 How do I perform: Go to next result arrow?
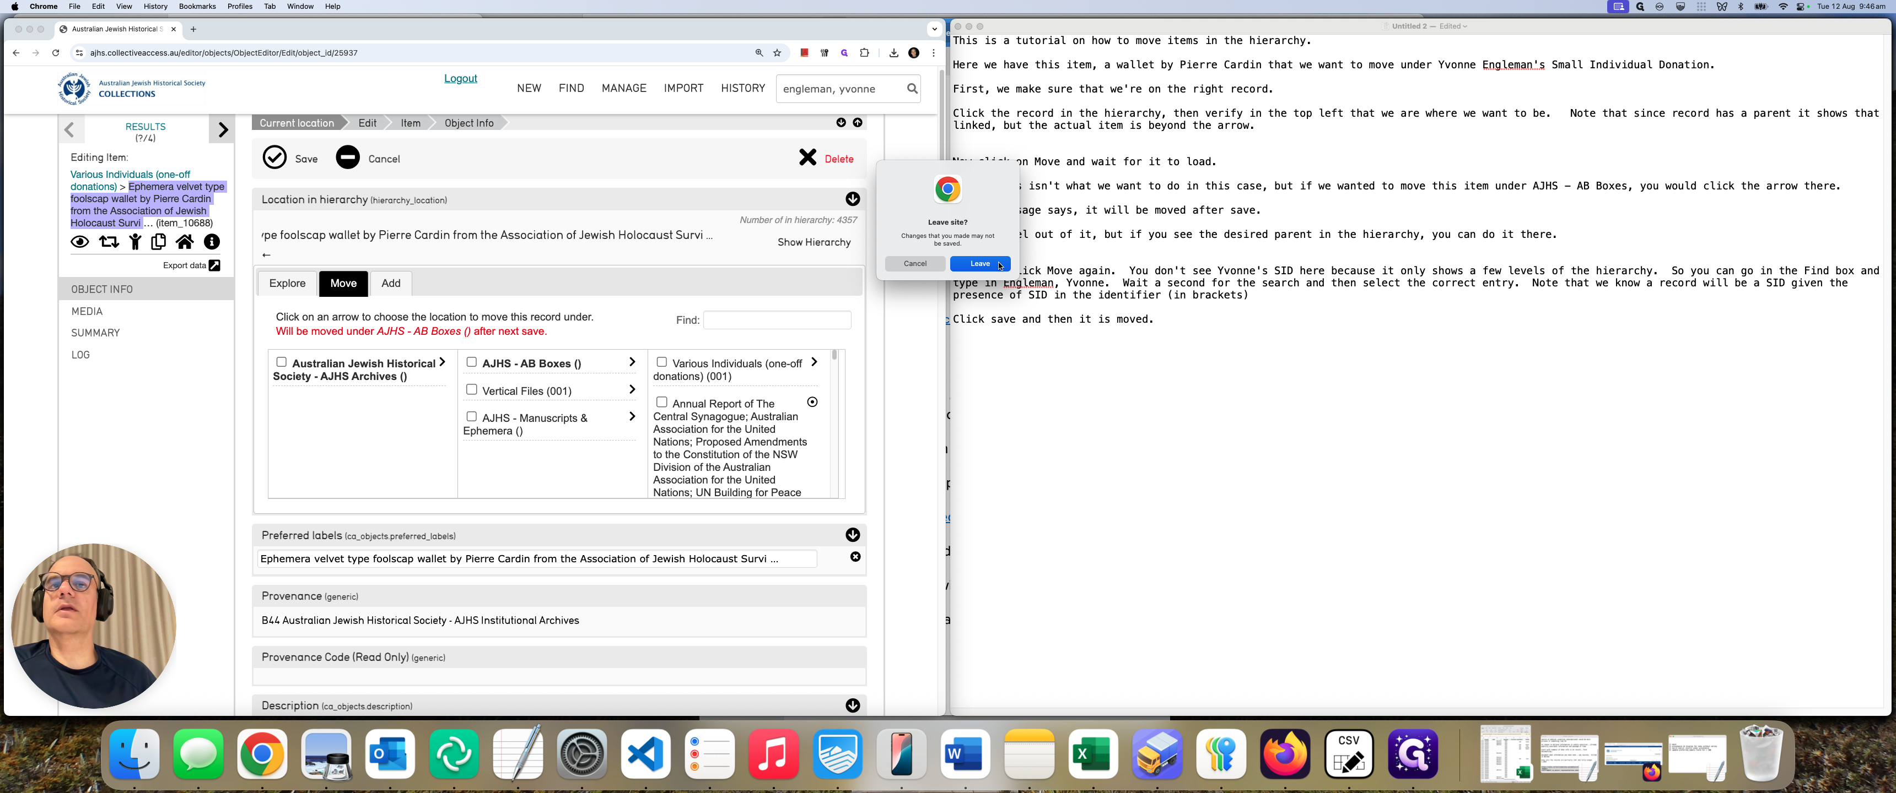[x=222, y=130]
